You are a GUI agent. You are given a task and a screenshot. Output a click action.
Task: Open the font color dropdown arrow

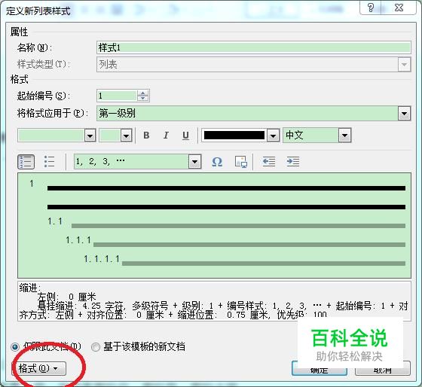click(x=273, y=136)
